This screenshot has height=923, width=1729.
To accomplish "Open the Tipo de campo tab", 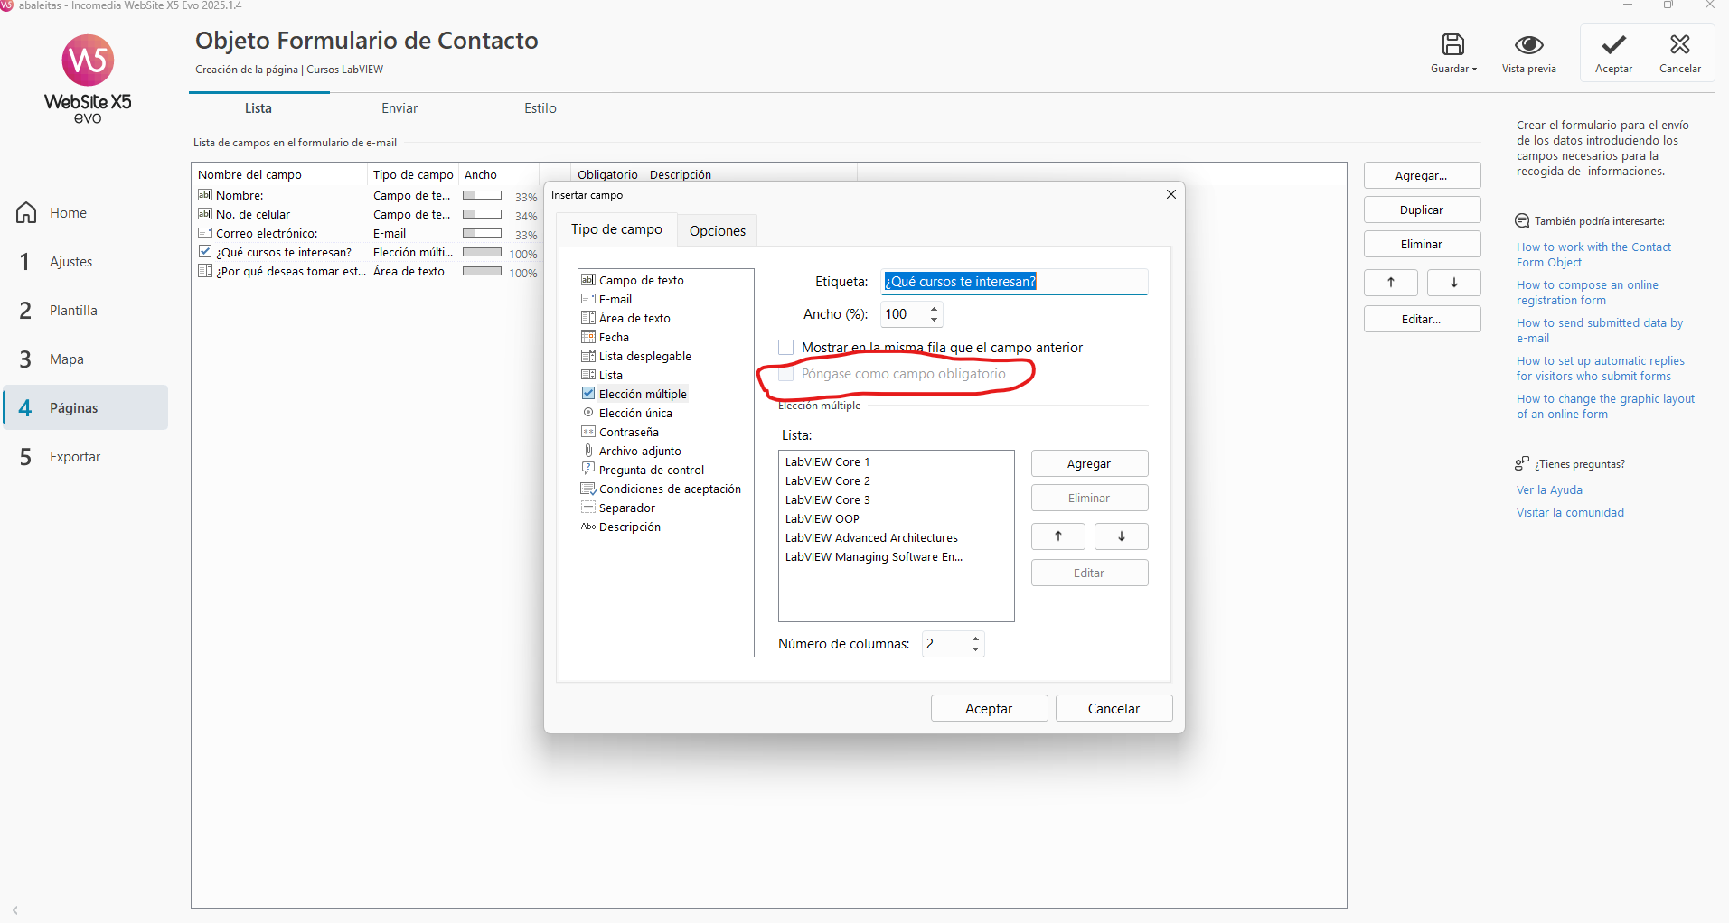I will (616, 229).
